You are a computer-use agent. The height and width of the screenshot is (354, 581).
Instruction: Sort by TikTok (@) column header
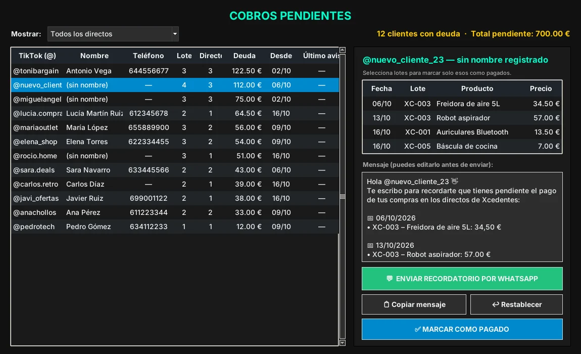(x=37, y=56)
